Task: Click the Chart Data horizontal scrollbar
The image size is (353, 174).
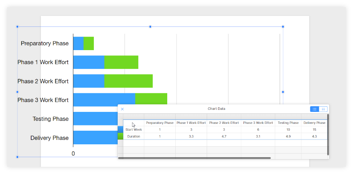Action: click(x=195, y=158)
